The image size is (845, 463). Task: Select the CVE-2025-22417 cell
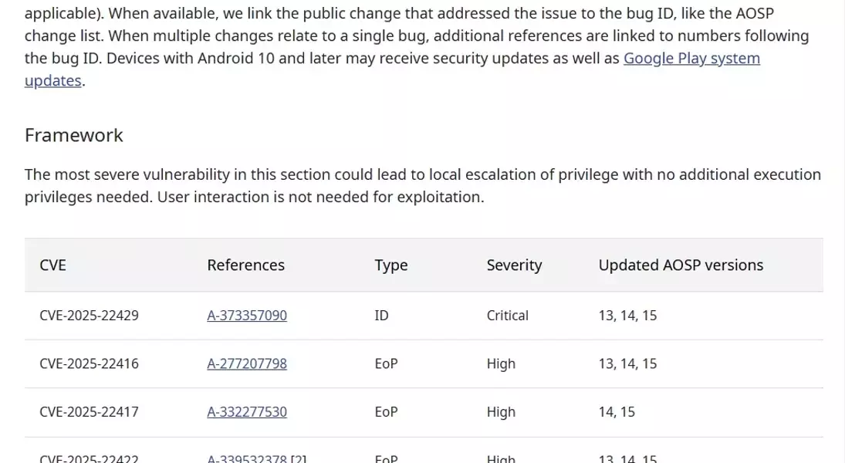point(89,412)
